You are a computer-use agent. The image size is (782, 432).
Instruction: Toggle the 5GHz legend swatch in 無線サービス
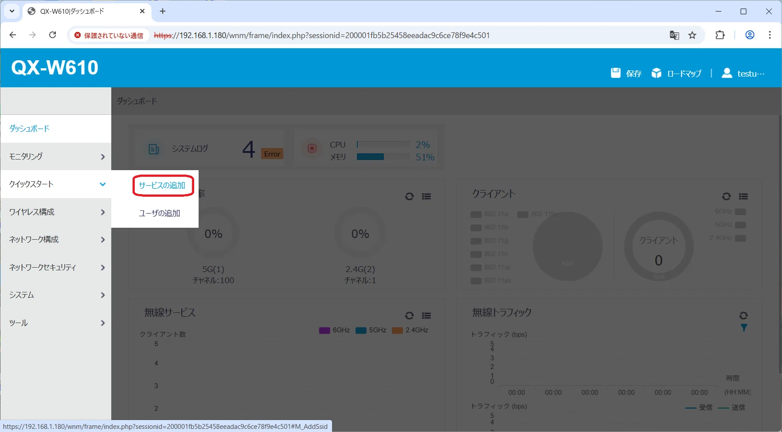pos(361,330)
